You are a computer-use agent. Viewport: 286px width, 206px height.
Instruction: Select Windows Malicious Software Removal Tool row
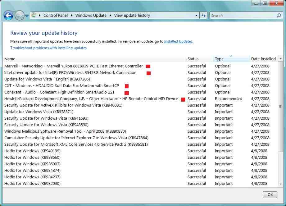pos(140,131)
